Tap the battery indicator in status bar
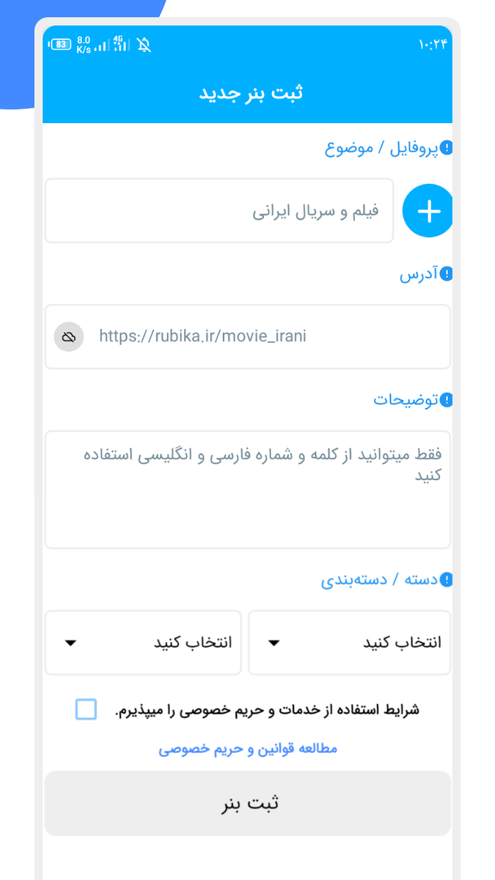Screen dimensions: 495x880 [x=60, y=45]
